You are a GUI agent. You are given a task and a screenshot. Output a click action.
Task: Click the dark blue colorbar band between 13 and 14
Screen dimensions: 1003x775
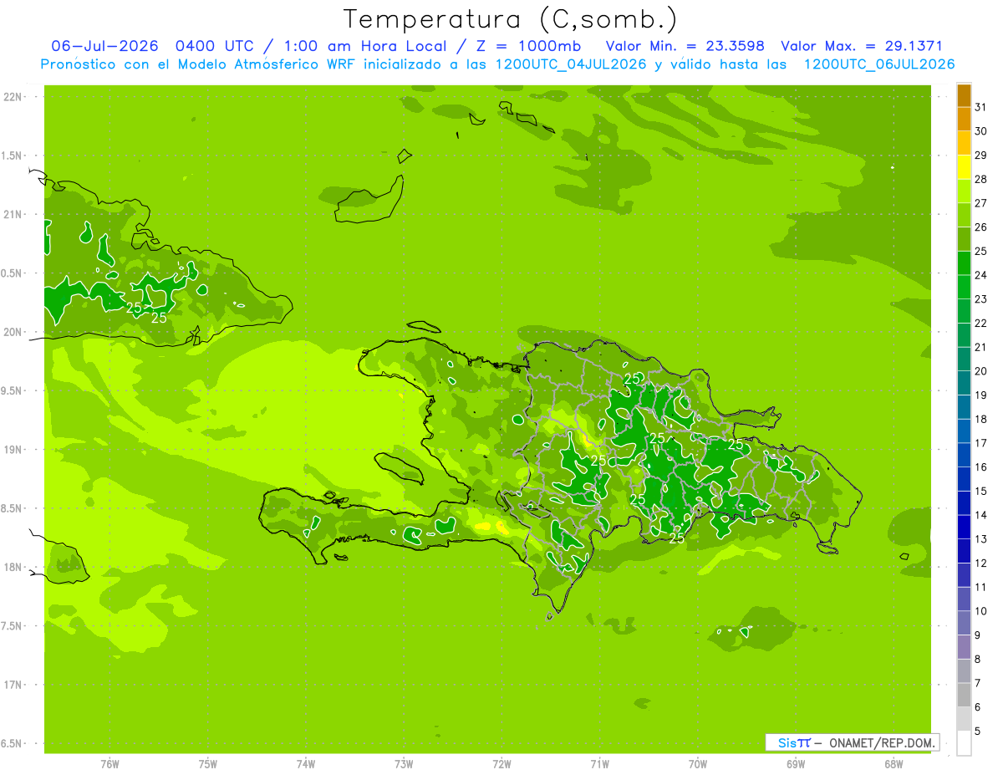point(964,528)
